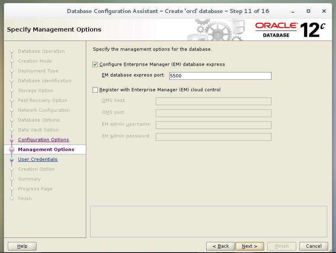Click the 'Specify Management Options' heading
Viewport: 336px width, 253px height.
tap(54, 29)
